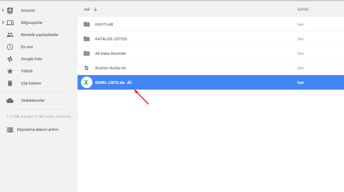The image size is (344, 192).
Task: Click the Drive'ım drive icon
Action: [10, 11]
